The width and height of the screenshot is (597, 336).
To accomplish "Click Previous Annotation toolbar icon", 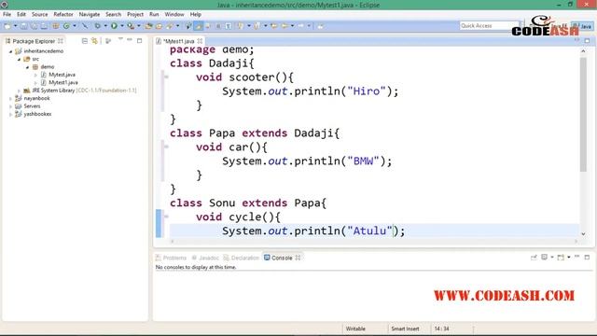I will pyautogui.click(x=257, y=26).
